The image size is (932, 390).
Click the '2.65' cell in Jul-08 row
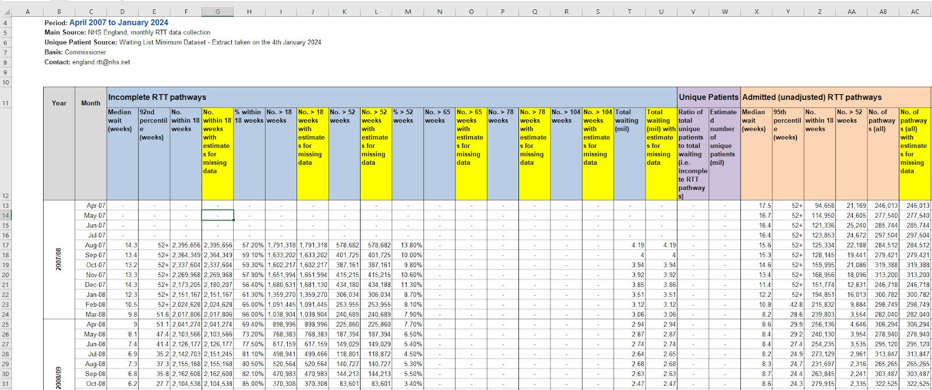[x=661, y=354]
